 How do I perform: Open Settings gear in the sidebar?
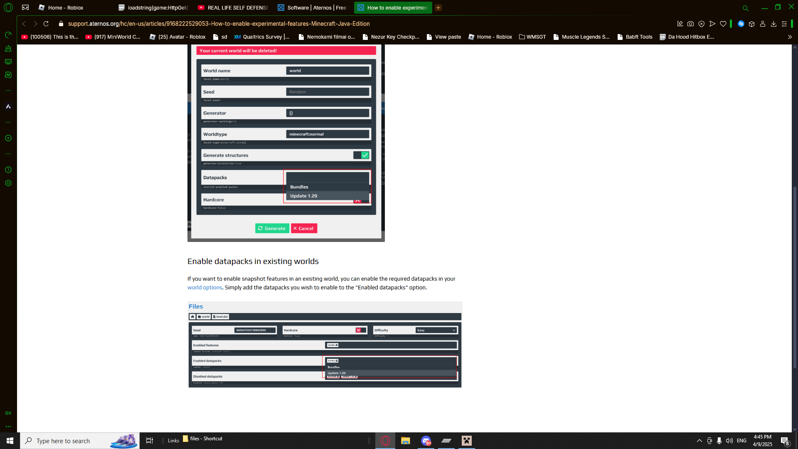8,183
